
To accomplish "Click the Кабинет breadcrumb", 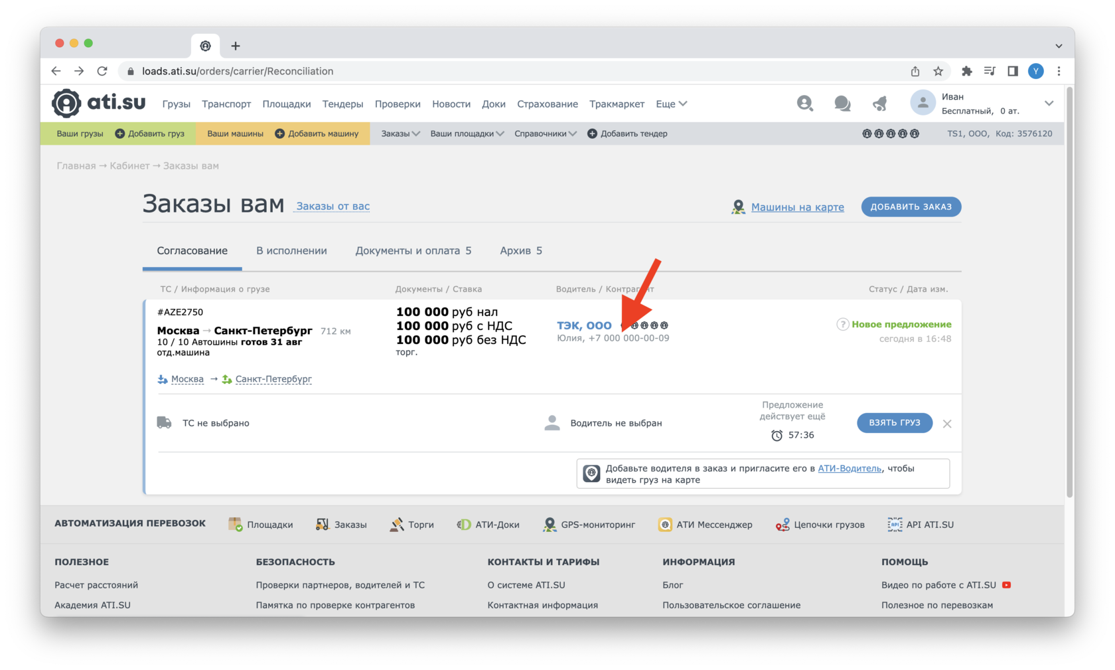I will [x=129, y=166].
